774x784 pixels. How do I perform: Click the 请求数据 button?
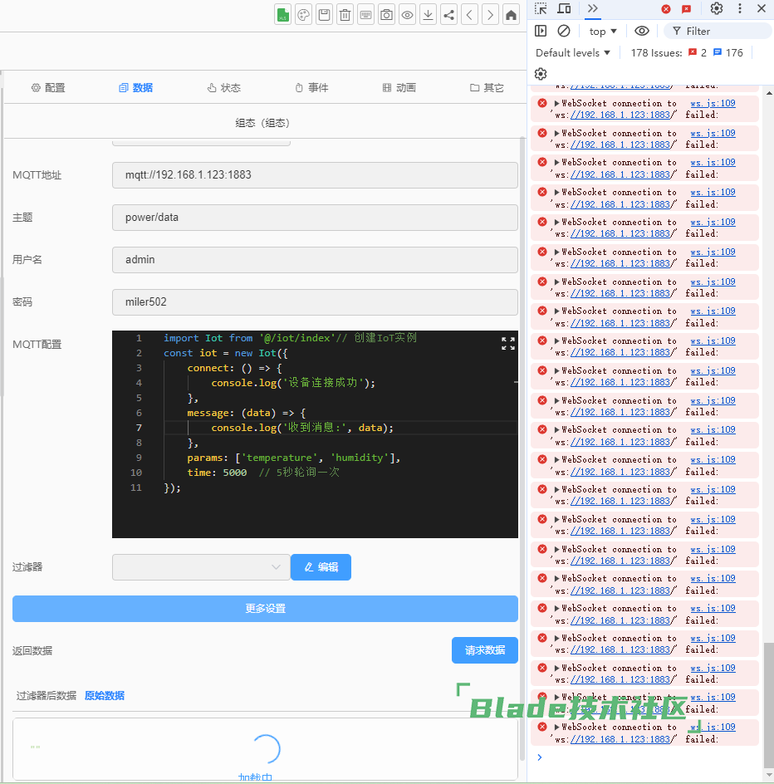[485, 650]
